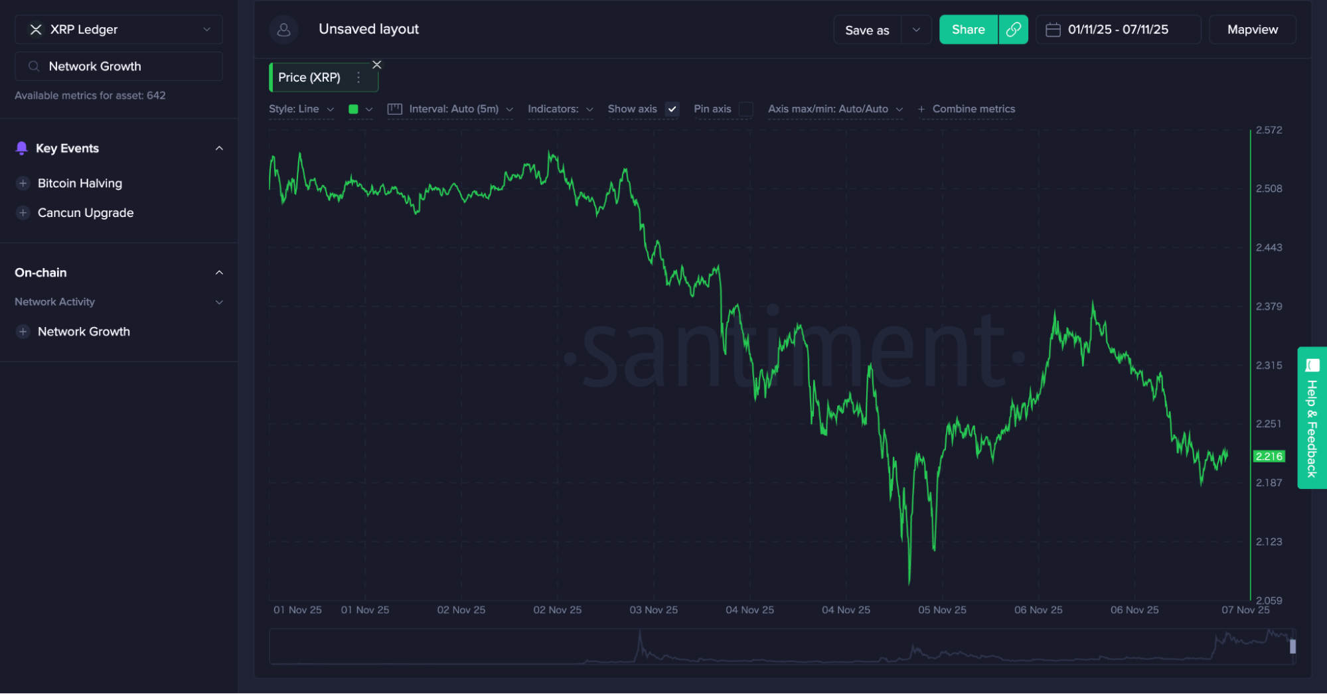This screenshot has height=694, width=1327.
Task: Click the XRP Ledger asset logo icon
Action: pos(35,29)
